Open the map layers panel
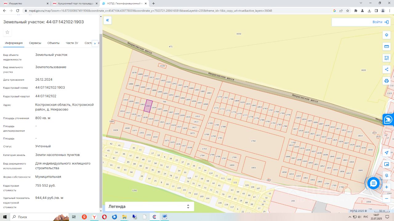This screenshot has width=394, height=221. pos(387,35)
